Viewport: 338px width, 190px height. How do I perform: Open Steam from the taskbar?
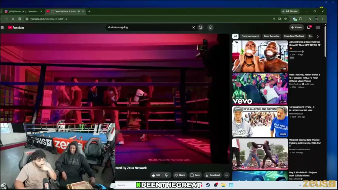[x=208, y=185]
